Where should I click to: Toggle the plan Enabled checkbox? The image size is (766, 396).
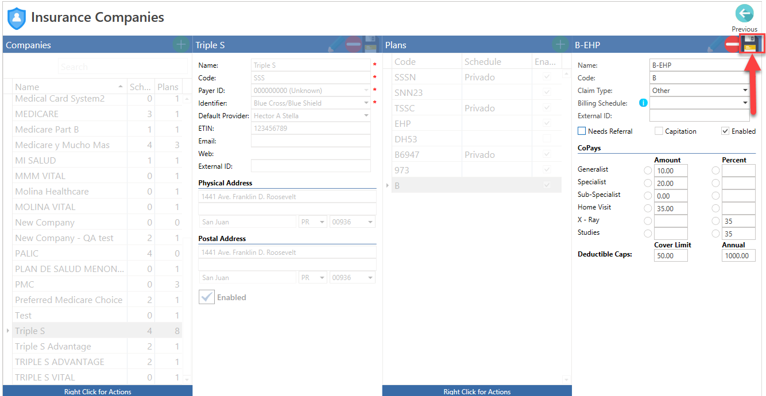pyautogui.click(x=725, y=131)
